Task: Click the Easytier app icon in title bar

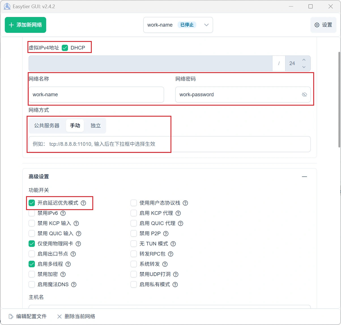Action: pos(7,6)
